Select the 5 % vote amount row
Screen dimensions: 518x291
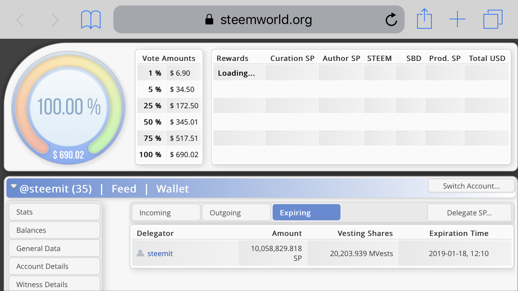pos(169,89)
